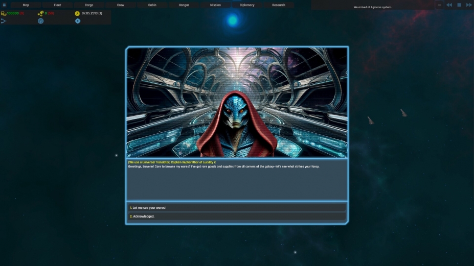Screen dimensions: 474x266
Task: Click the blue arrows transfer icon
Action: [x=4, y=21]
